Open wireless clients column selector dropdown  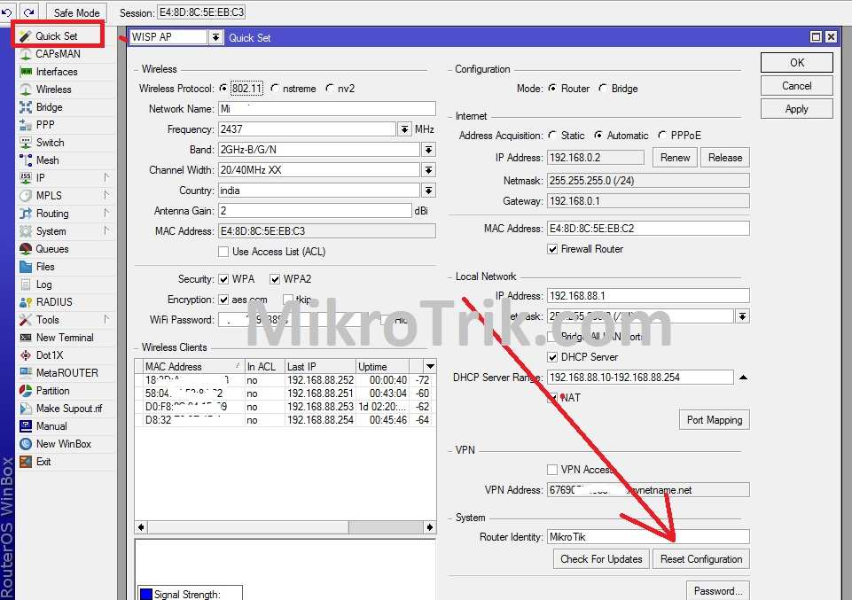430,367
